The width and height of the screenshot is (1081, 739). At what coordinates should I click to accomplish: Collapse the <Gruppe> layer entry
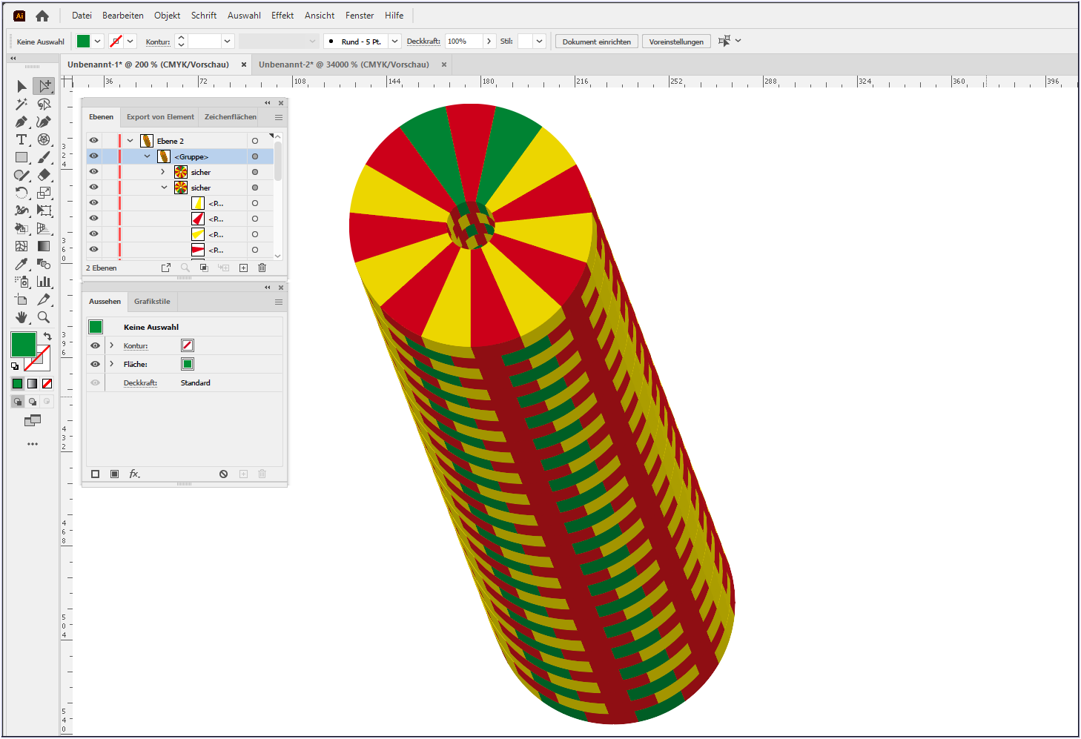coord(147,156)
